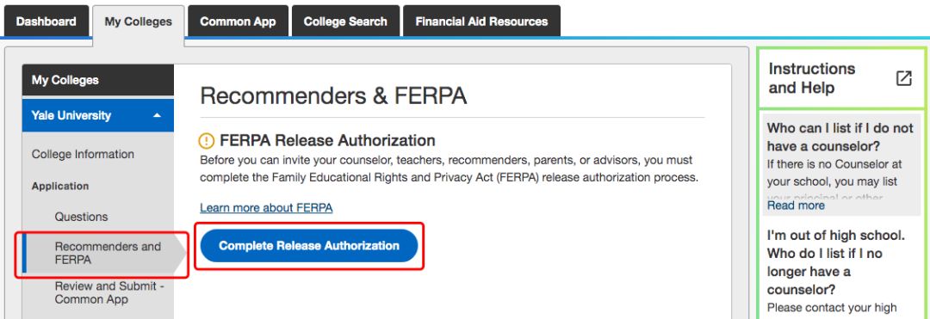Select the Financial Aid Resources tab
This screenshot has width=930, height=319.
click(481, 21)
